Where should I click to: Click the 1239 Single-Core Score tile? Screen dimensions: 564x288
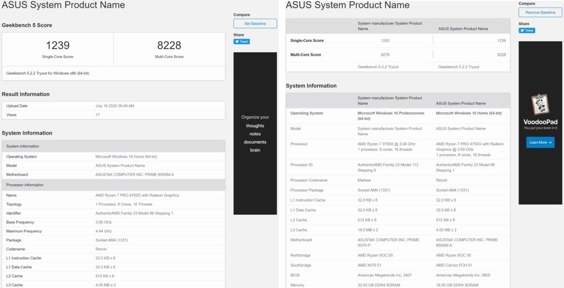coord(58,49)
